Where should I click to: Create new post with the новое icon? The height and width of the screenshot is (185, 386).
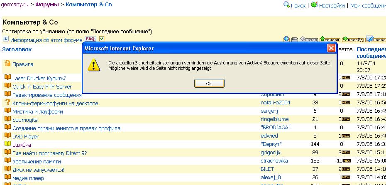tap(376, 39)
